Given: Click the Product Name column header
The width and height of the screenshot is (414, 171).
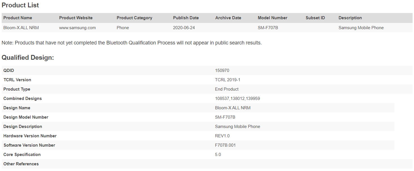Looking at the screenshot, I should pos(18,18).
